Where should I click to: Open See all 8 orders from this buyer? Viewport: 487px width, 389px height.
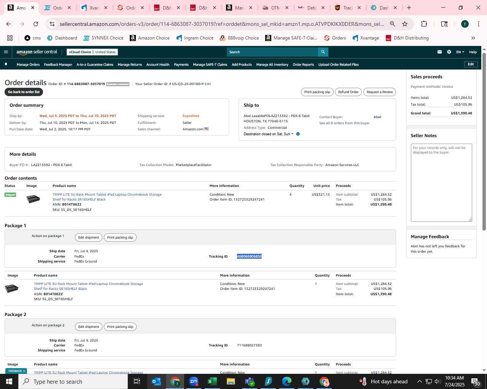point(344,123)
